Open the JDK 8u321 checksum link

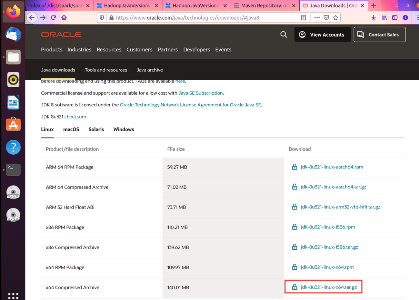click(75, 117)
